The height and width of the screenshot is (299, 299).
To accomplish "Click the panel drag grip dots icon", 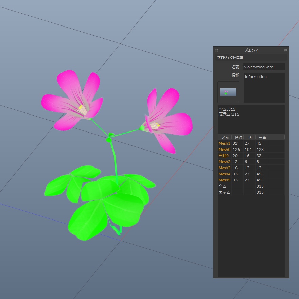I will click(217, 50).
